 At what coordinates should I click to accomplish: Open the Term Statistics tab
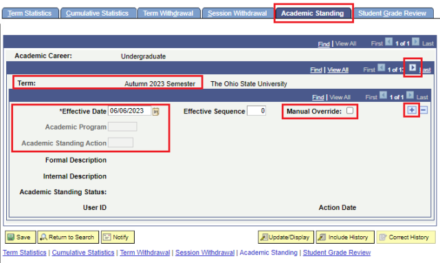(x=30, y=13)
